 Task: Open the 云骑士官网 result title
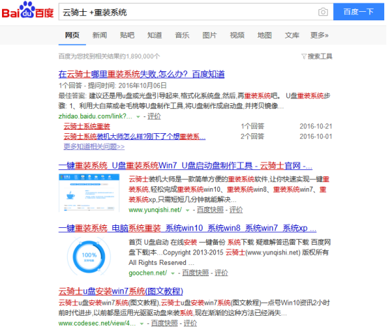(185, 166)
